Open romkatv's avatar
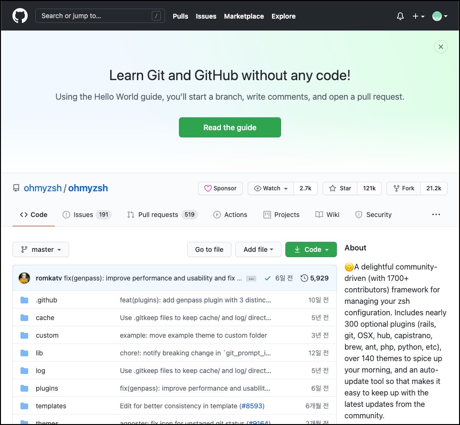 [x=24, y=278]
